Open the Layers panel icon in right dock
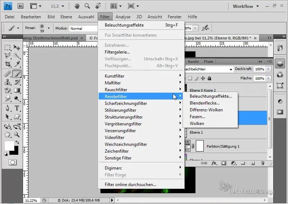Viewport: 288px width, 204px height. (280, 64)
